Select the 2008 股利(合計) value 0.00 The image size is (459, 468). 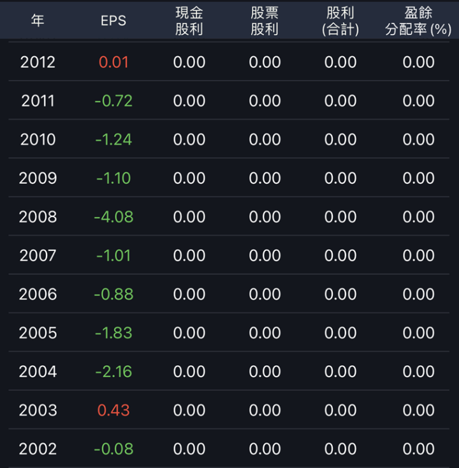click(340, 216)
